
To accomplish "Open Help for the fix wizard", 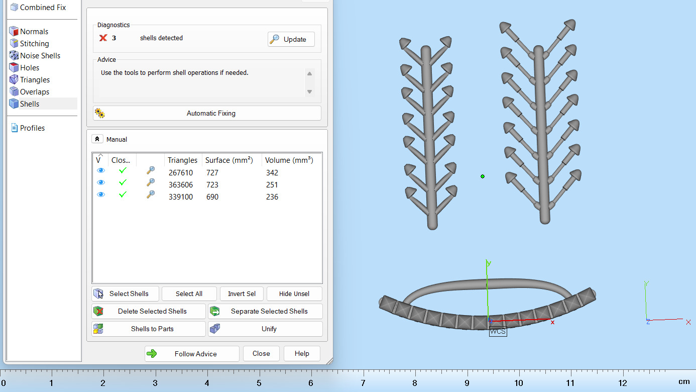I will (302, 354).
